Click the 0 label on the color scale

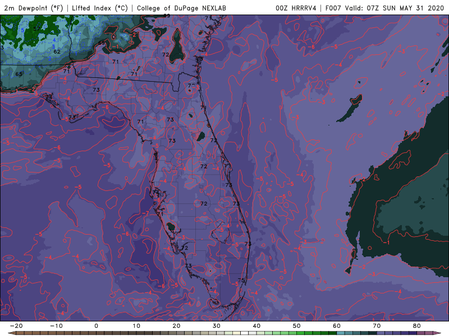(x=96, y=326)
